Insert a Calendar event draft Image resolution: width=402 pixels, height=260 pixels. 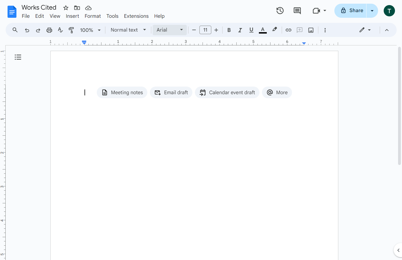pos(227,92)
